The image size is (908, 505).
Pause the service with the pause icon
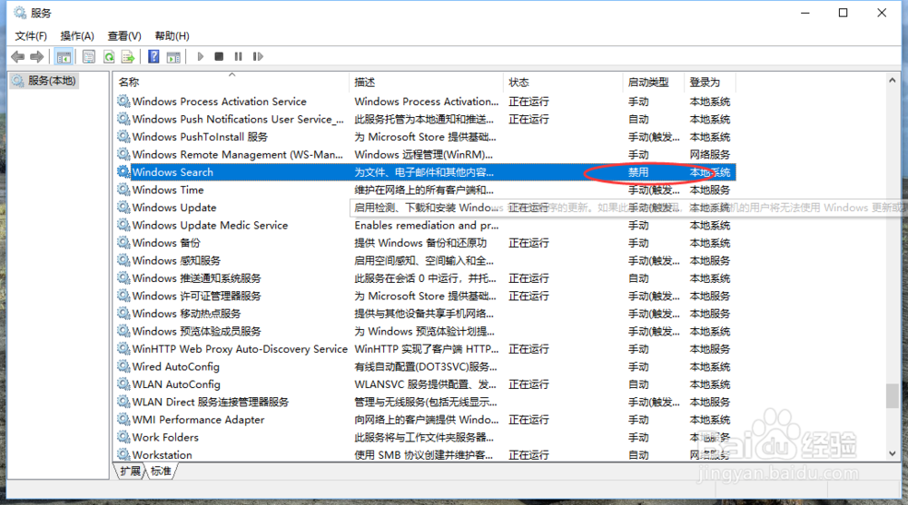pos(238,57)
